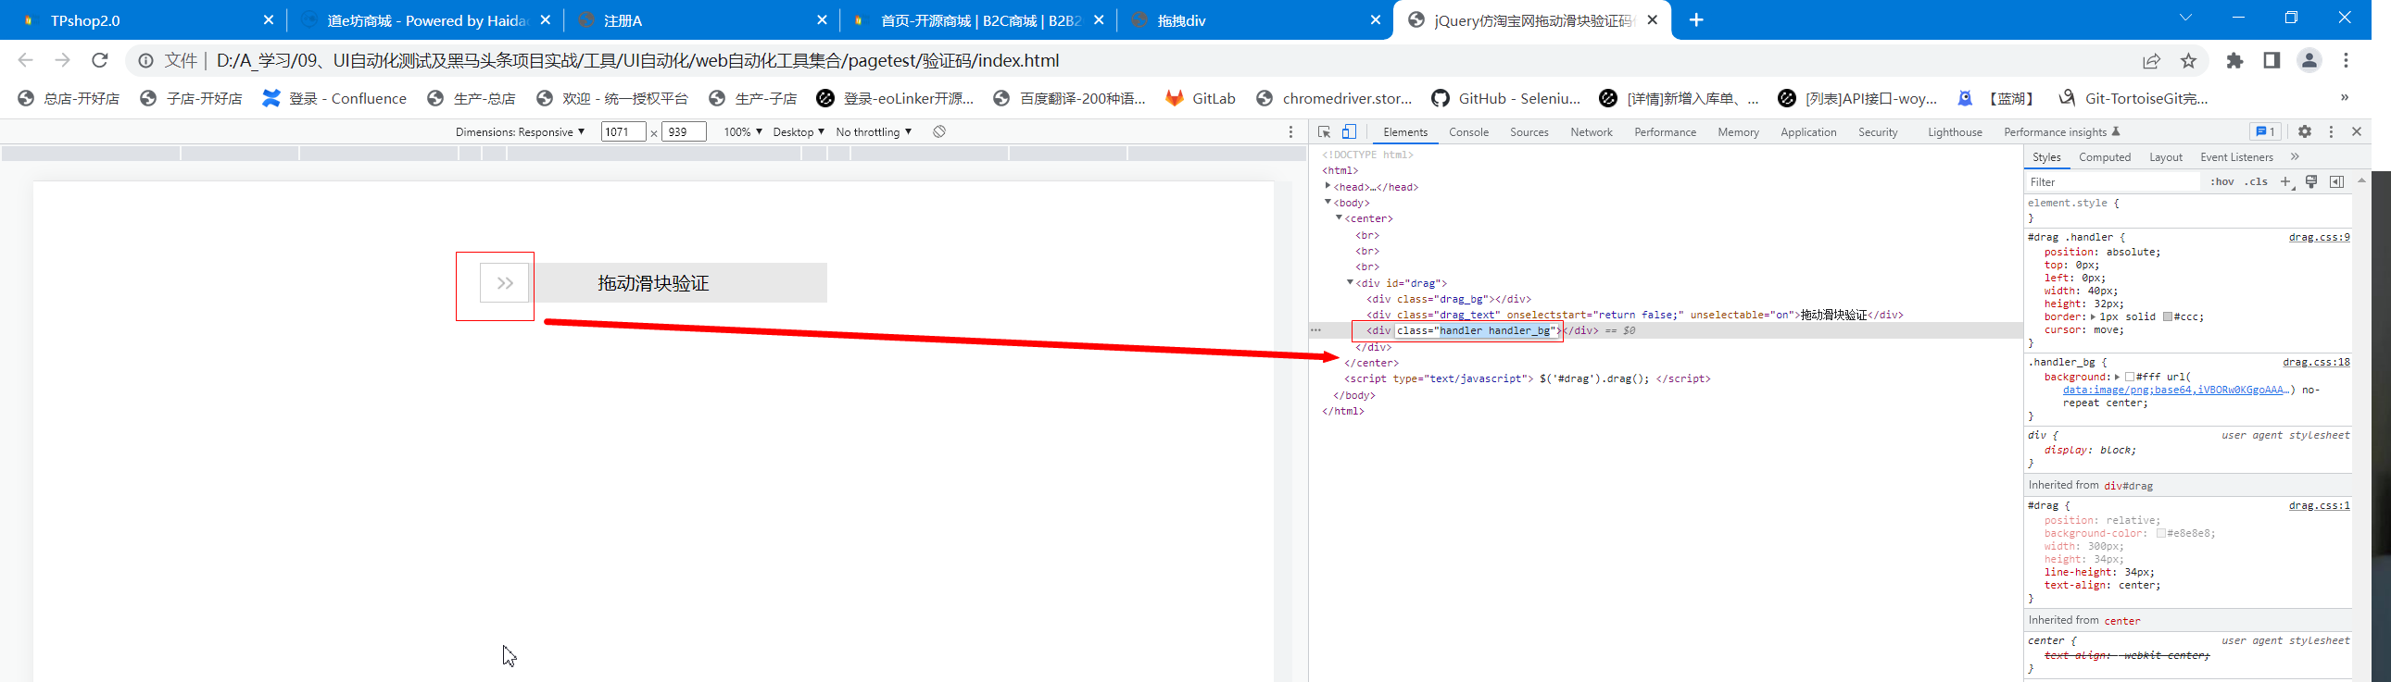
Task: Open the DevTools issues counter badge
Action: [2265, 131]
